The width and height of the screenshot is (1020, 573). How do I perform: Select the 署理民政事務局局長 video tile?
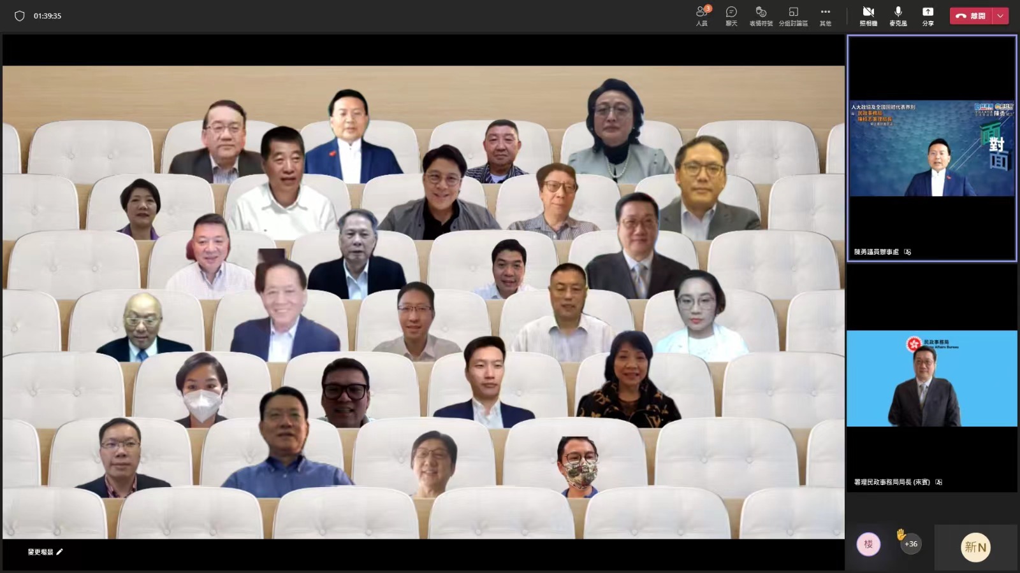(x=931, y=378)
